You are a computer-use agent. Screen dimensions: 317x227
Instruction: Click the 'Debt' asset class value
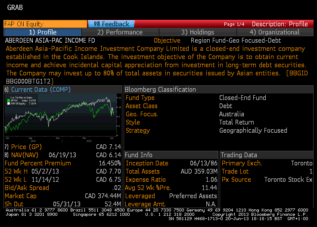[226, 106]
